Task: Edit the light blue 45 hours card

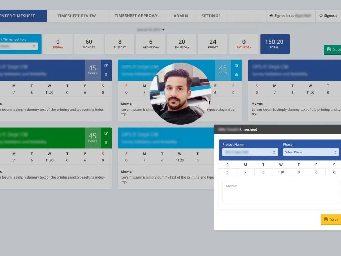Action: [x=237, y=66]
